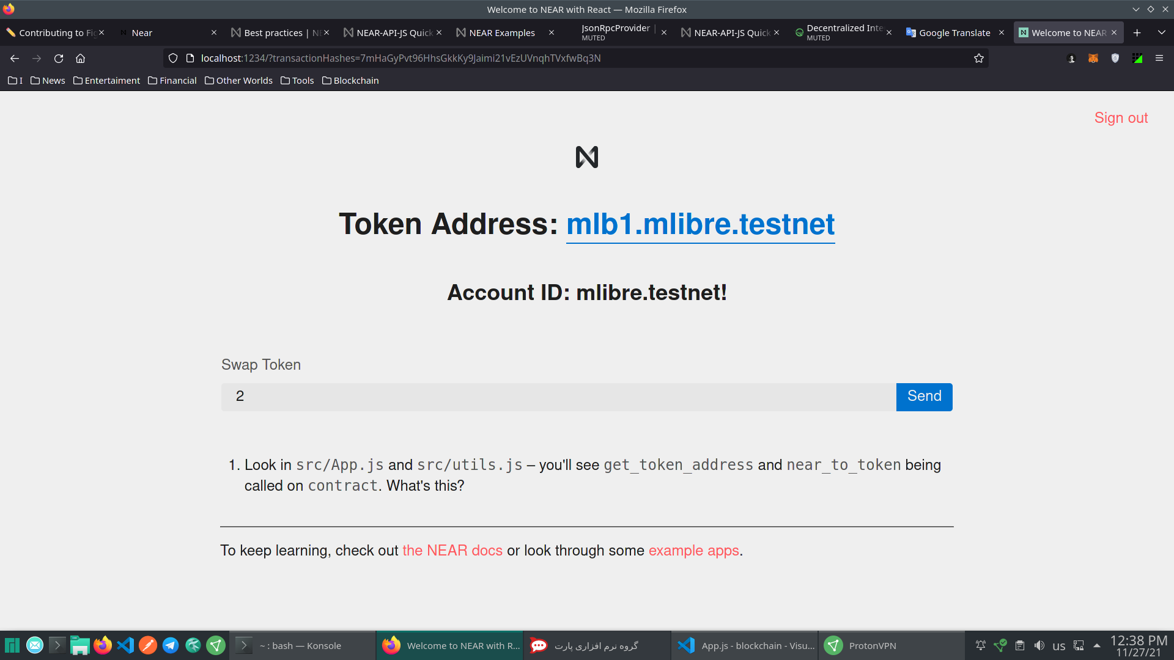This screenshot has height=660, width=1174.
Task: Switch to ProtonVPN taskbar window
Action: click(892, 645)
